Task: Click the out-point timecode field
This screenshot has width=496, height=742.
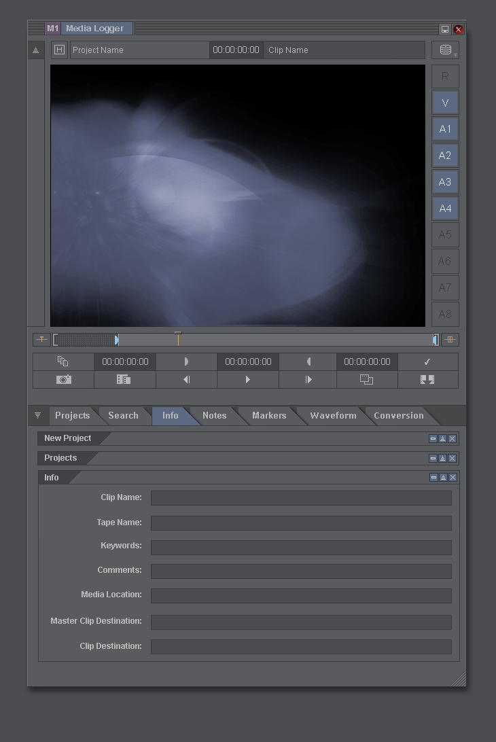Action: (367, 361)
